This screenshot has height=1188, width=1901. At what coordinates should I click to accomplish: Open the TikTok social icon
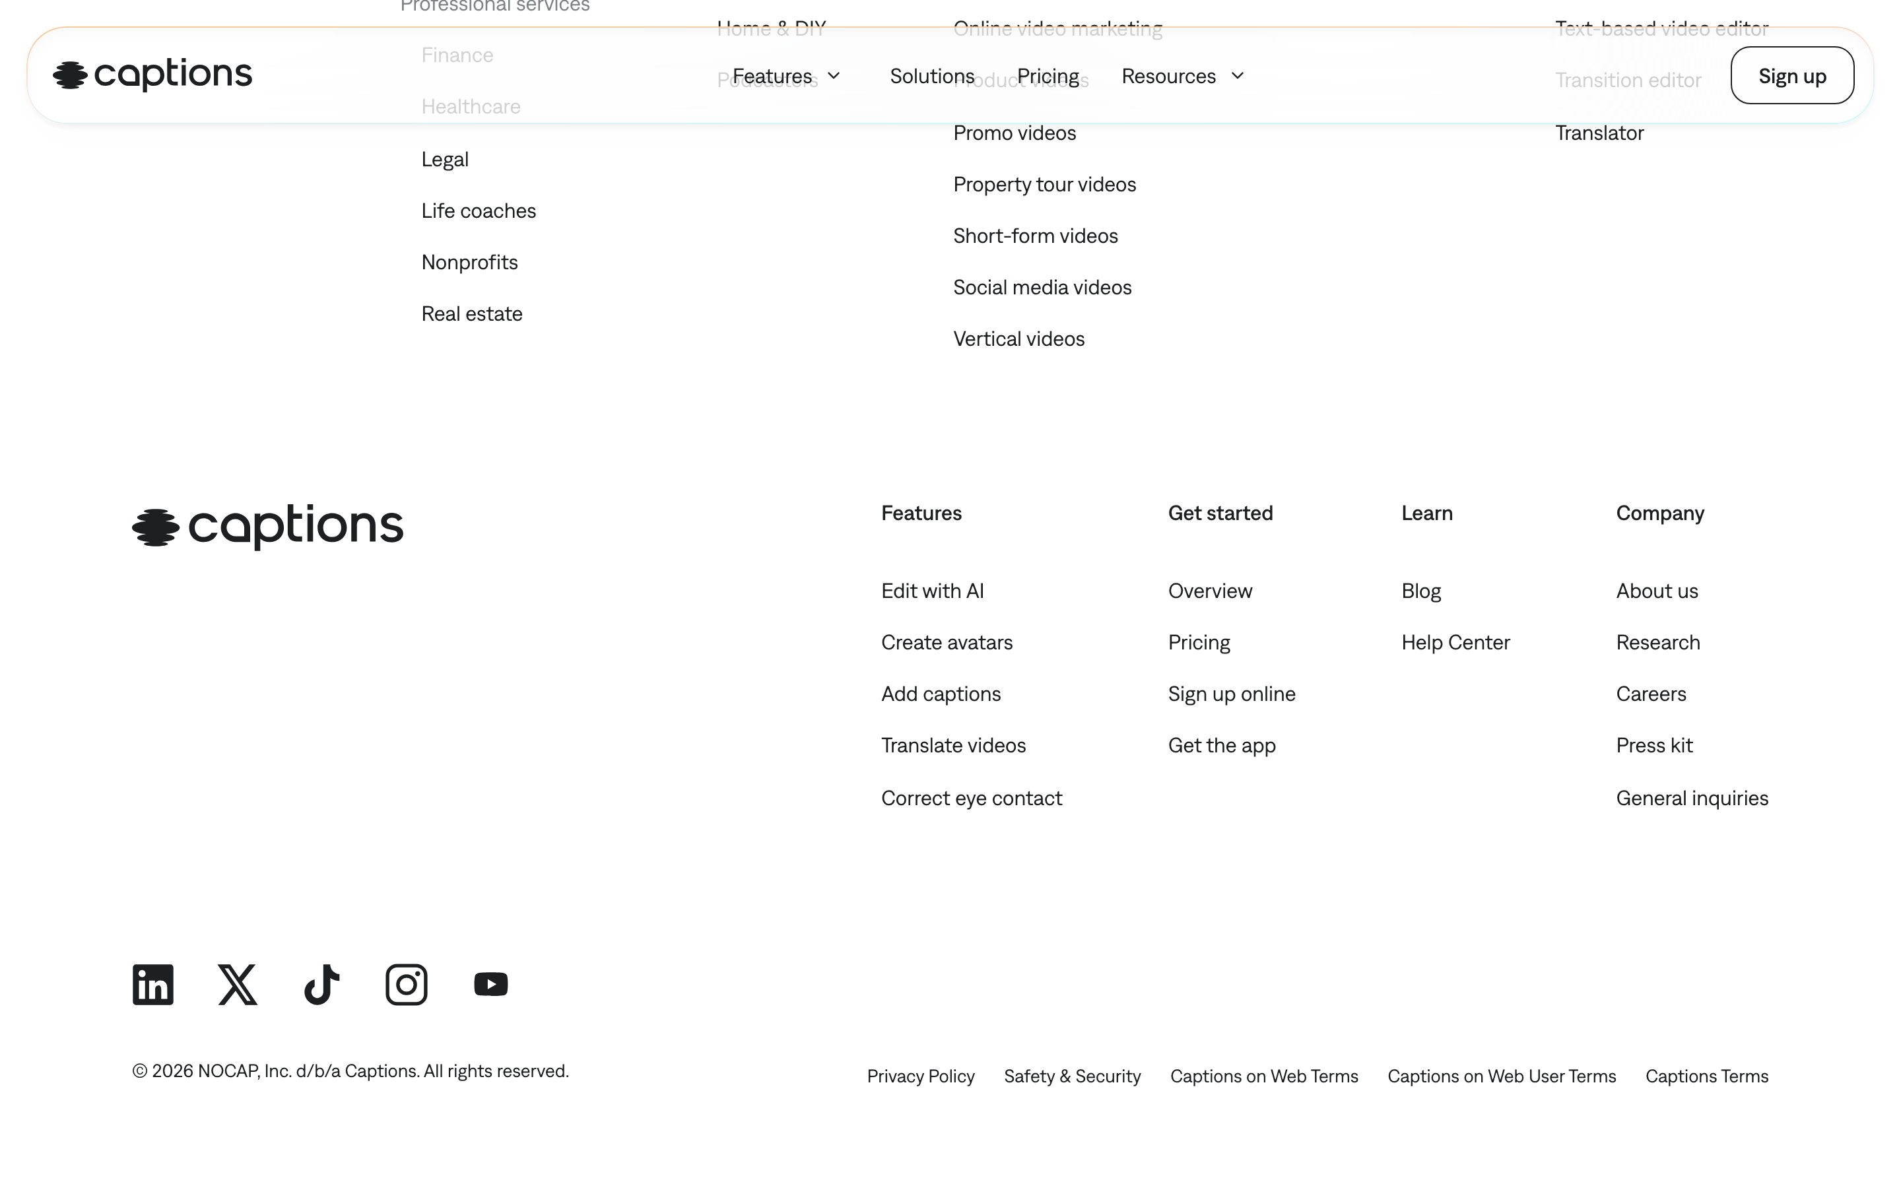pos(321,983)
